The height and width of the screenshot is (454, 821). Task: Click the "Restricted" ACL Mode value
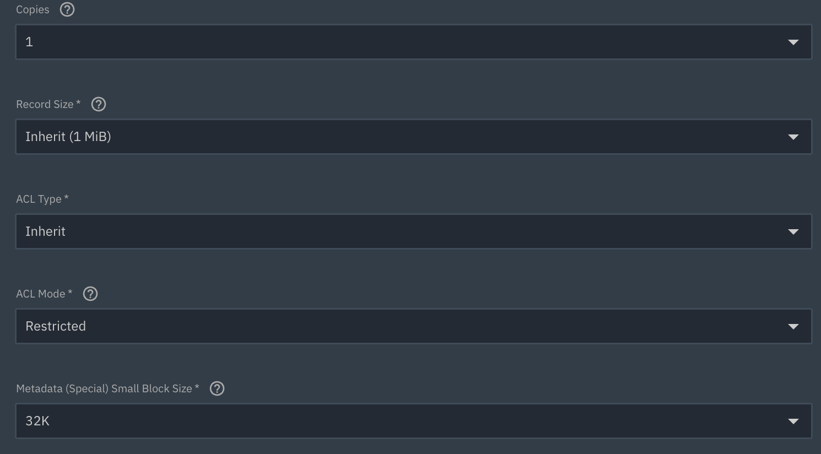click(56, 326)
